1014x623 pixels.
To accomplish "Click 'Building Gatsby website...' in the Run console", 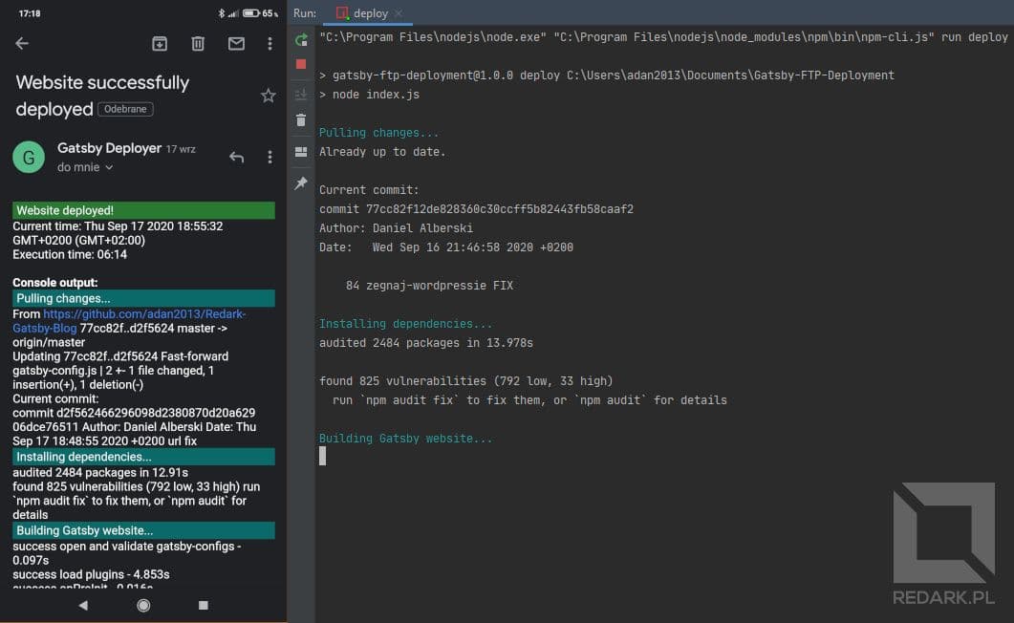I will tap(405, 439).
